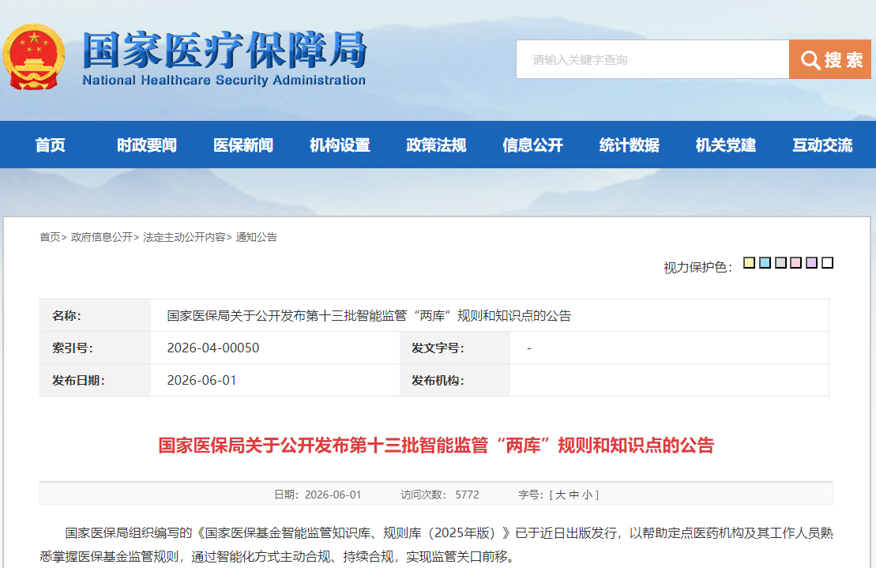Click index number 2026-04-00050

pos(212,348)
